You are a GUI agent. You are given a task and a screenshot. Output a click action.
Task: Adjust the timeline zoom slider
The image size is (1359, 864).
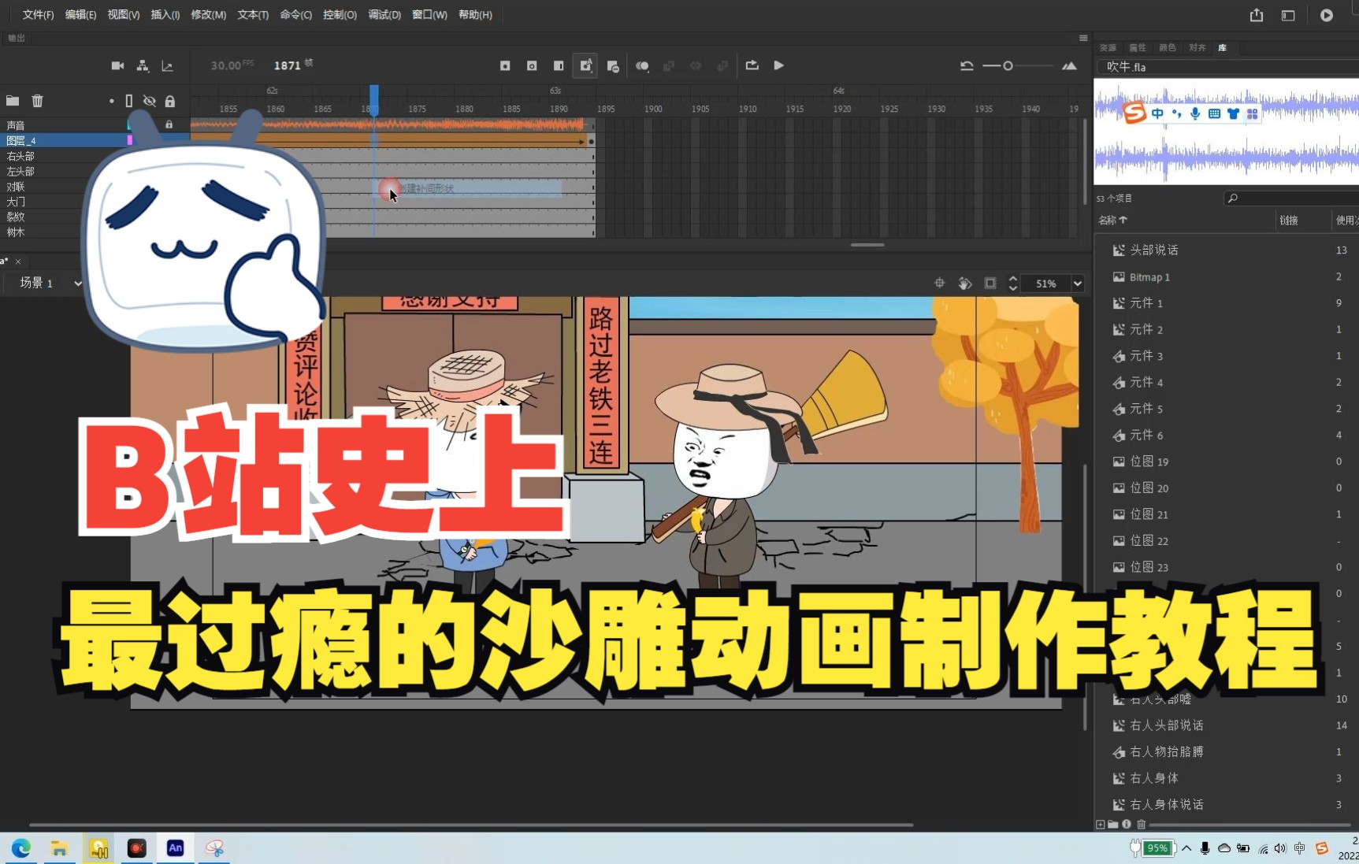[x=1008, y=66]
